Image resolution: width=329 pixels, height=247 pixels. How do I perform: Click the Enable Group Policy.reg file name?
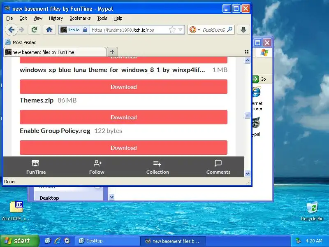tap(55, 130)
